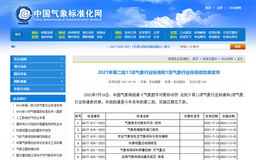Open 发布公告 navigation item
Viewport: 256px width, 160px height.
pyautogui.click(x=130, y=33)
